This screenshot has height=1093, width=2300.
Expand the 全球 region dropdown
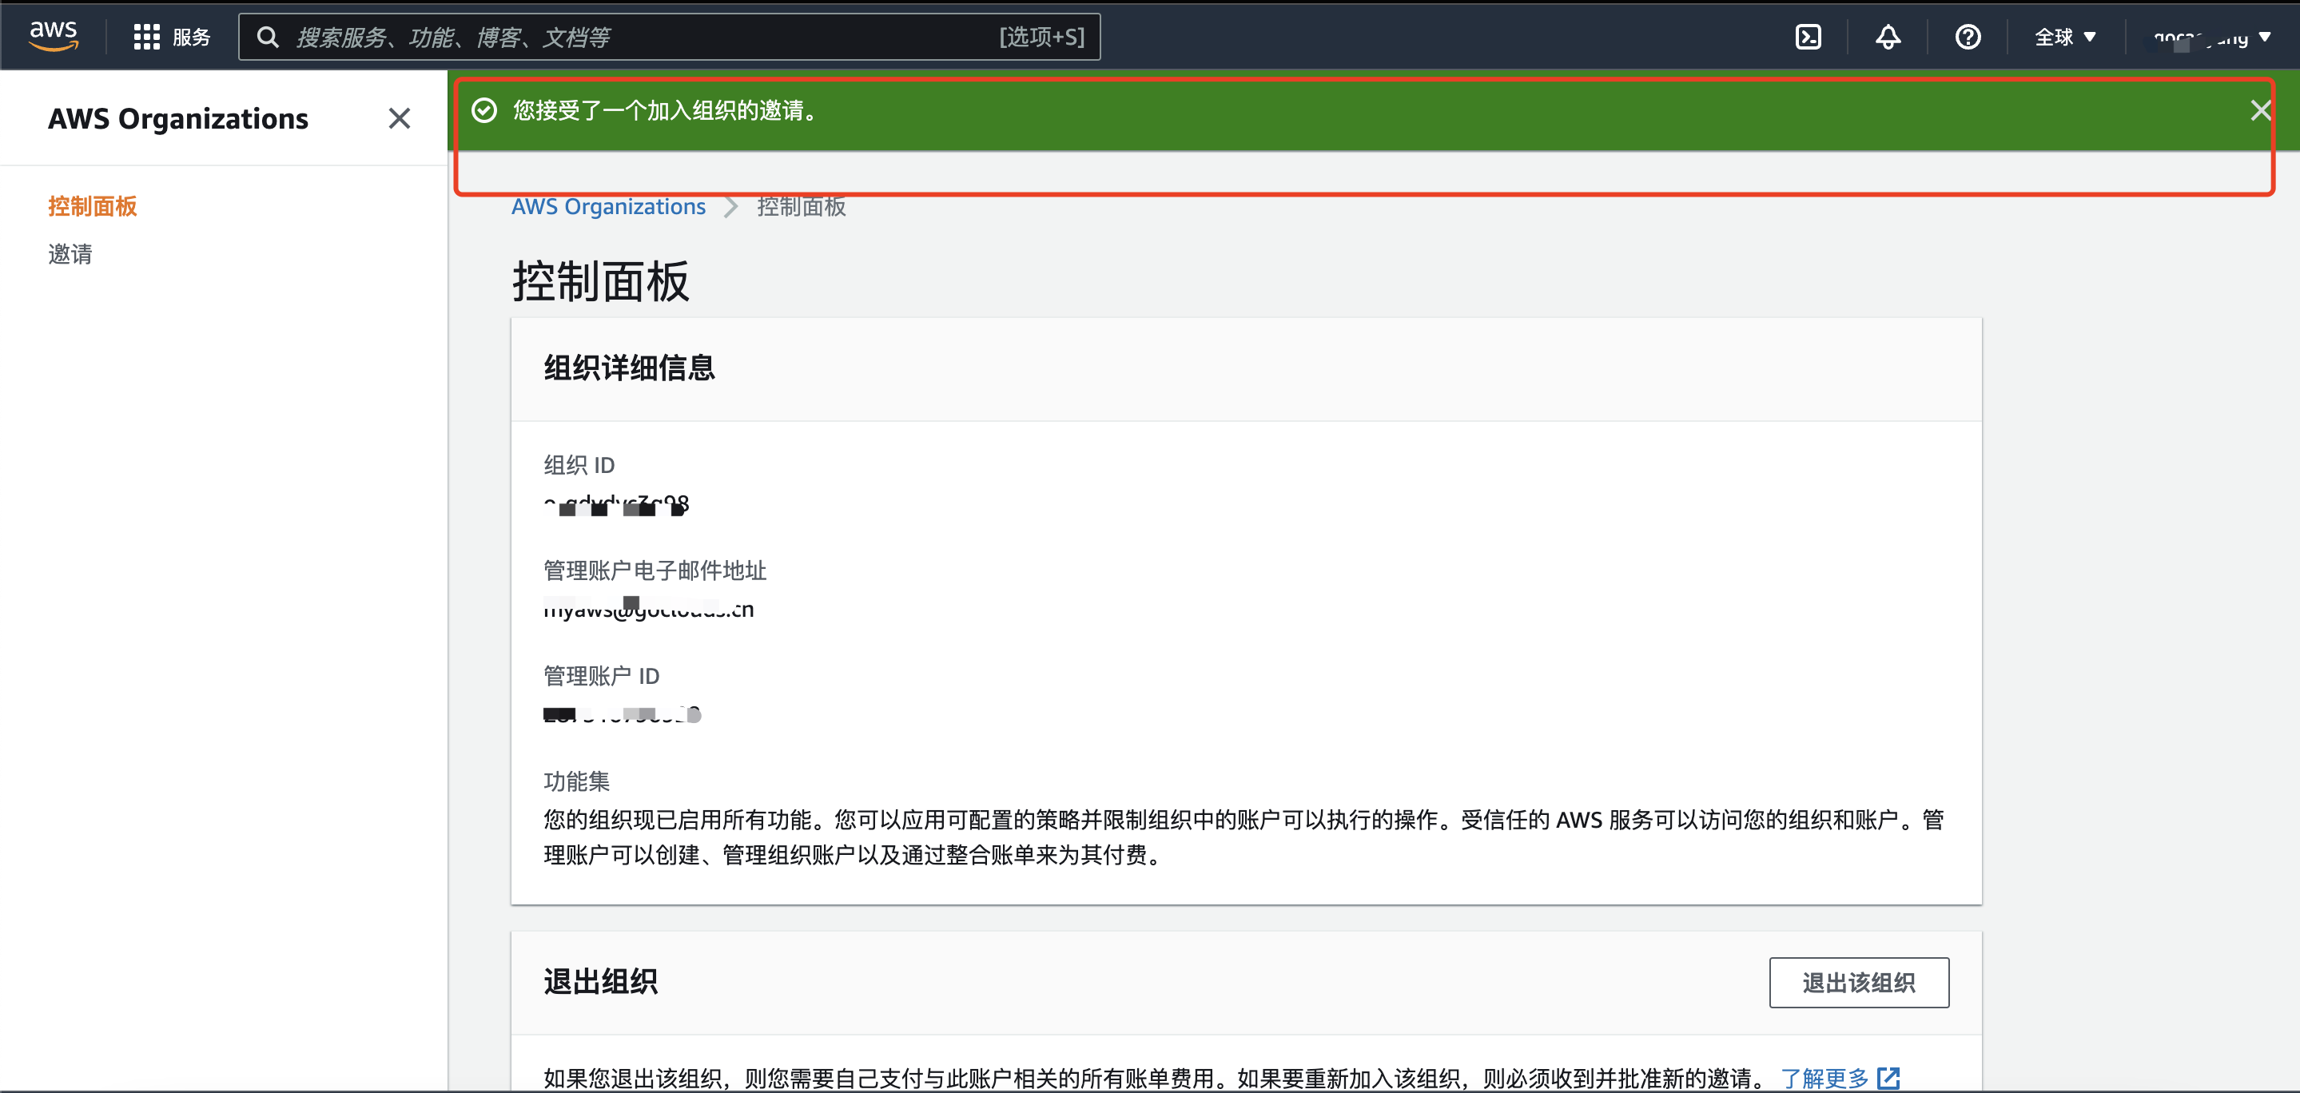2065,37
